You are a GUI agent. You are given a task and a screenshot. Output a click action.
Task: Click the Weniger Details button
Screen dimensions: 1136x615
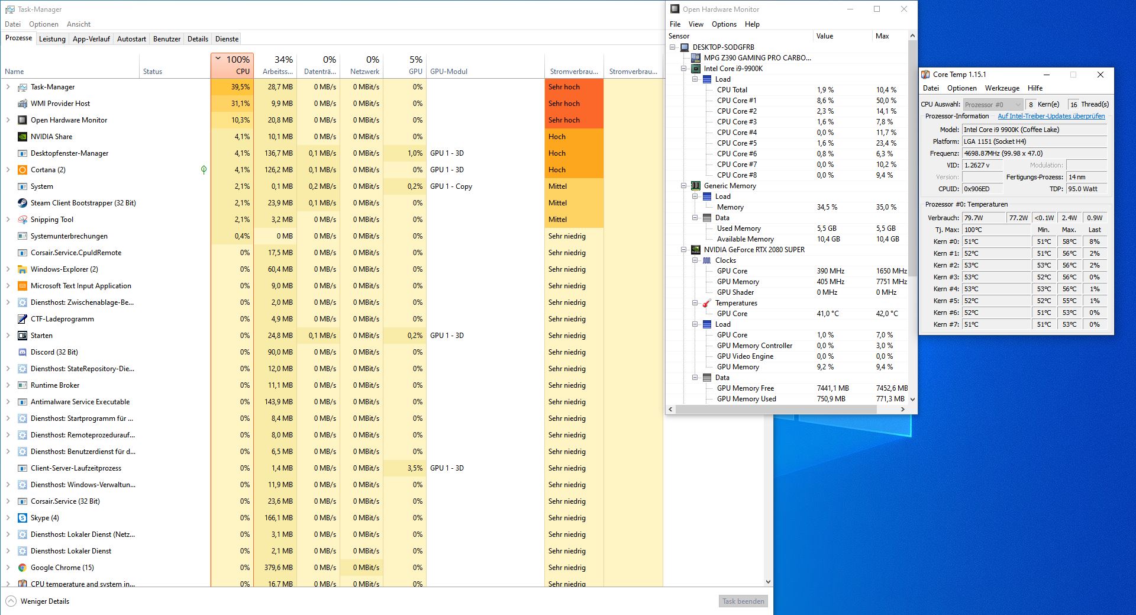coord(38,601)
